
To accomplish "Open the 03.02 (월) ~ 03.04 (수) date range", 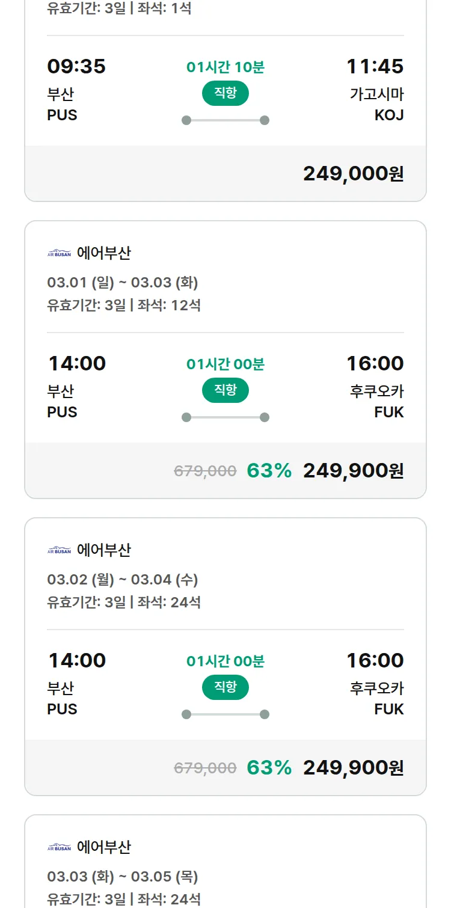I will (x=123, y=580).
